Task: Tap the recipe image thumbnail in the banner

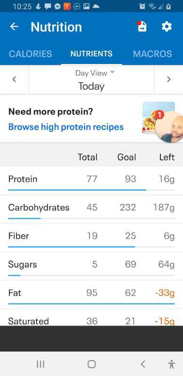Action: [150, 118]
